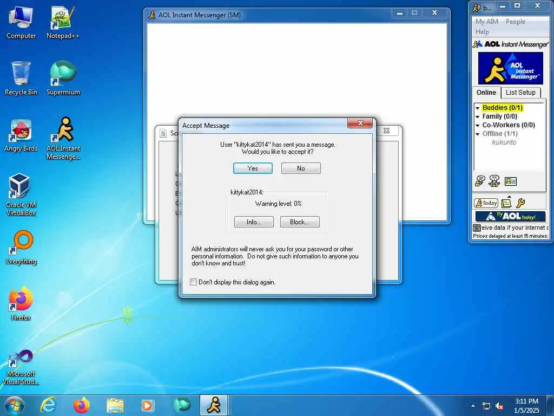Click the news ticker notepad icon
This screenshot has height=416, width=554.
506,203
